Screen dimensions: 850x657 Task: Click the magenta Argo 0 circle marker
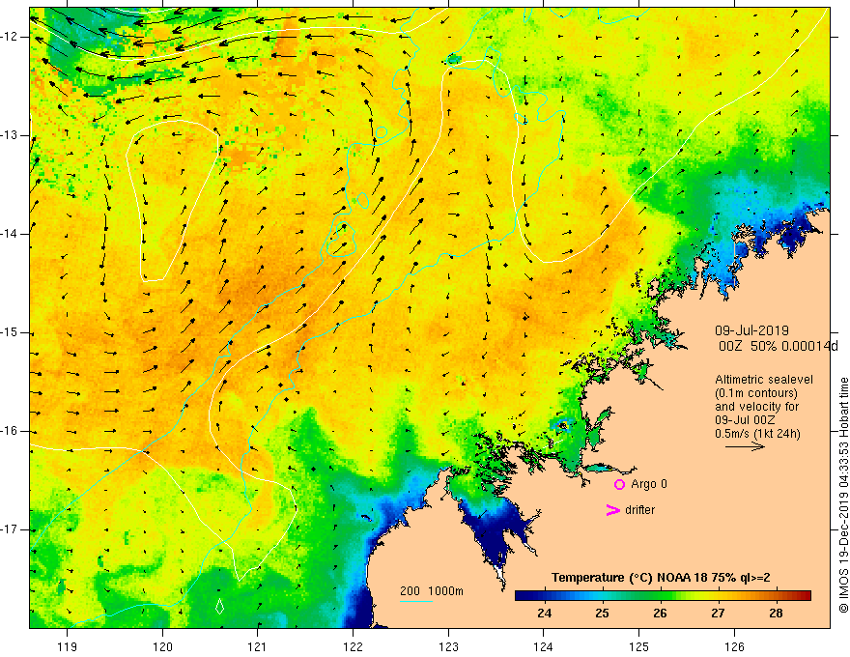pyautogui.click(x=619, y=484)
